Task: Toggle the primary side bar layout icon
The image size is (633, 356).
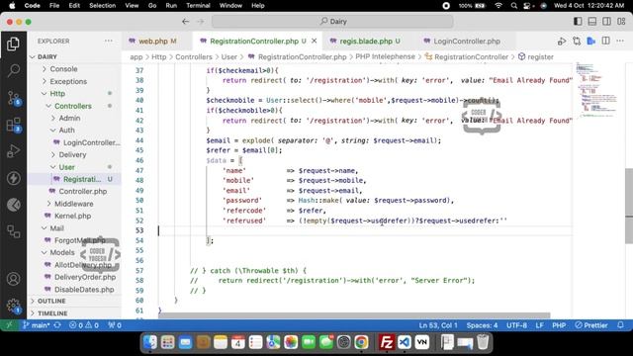Action: pyautogui.click(x=578, y=22)
